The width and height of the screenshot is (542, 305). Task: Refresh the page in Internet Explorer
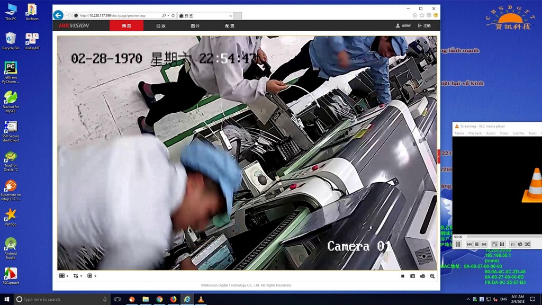click(173, 16)
